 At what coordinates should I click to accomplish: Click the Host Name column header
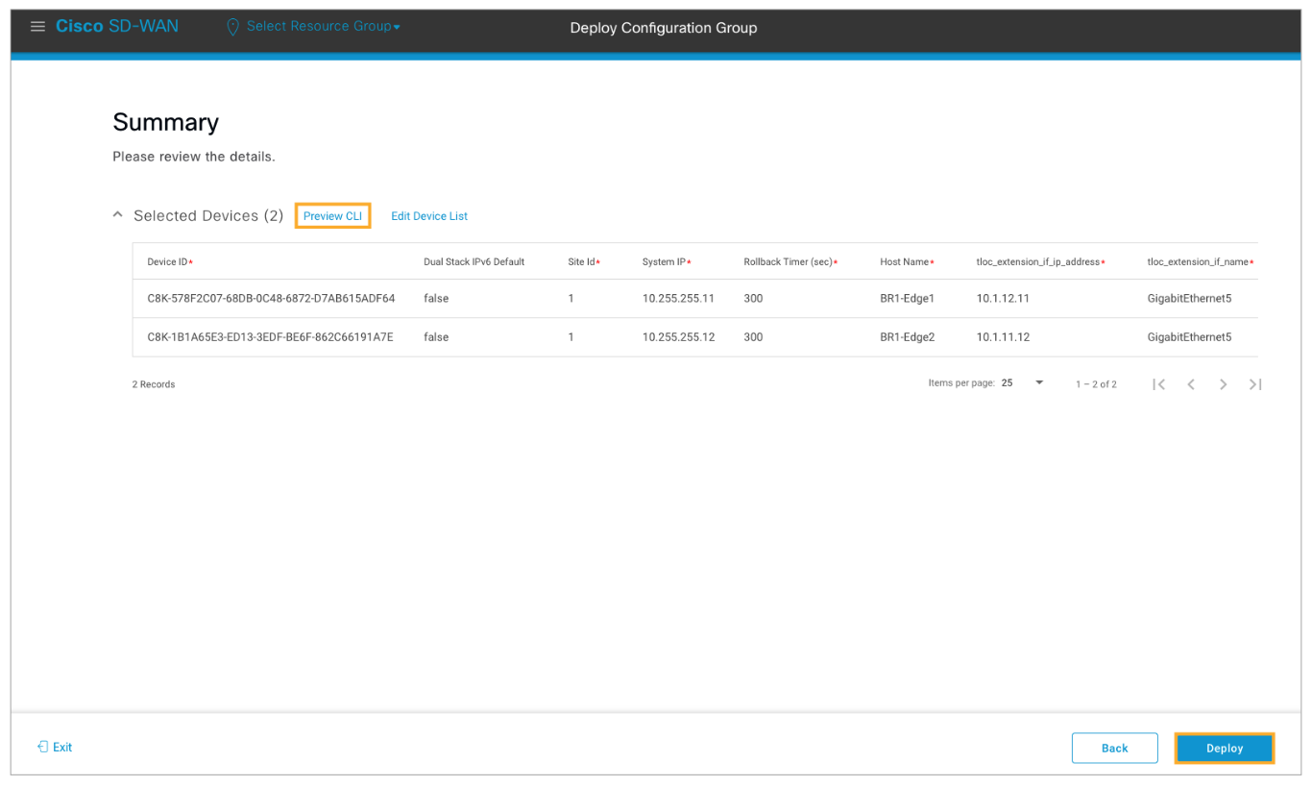coord(906,262)
